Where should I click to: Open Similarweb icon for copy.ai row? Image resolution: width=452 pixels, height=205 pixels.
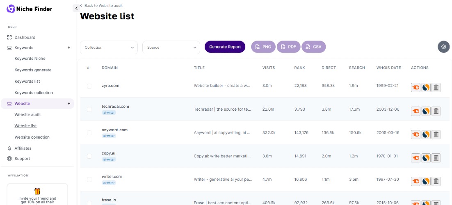click(426, 157)
